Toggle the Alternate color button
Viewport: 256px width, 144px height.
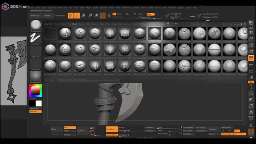pyautogui.click(x=36, y=112)
